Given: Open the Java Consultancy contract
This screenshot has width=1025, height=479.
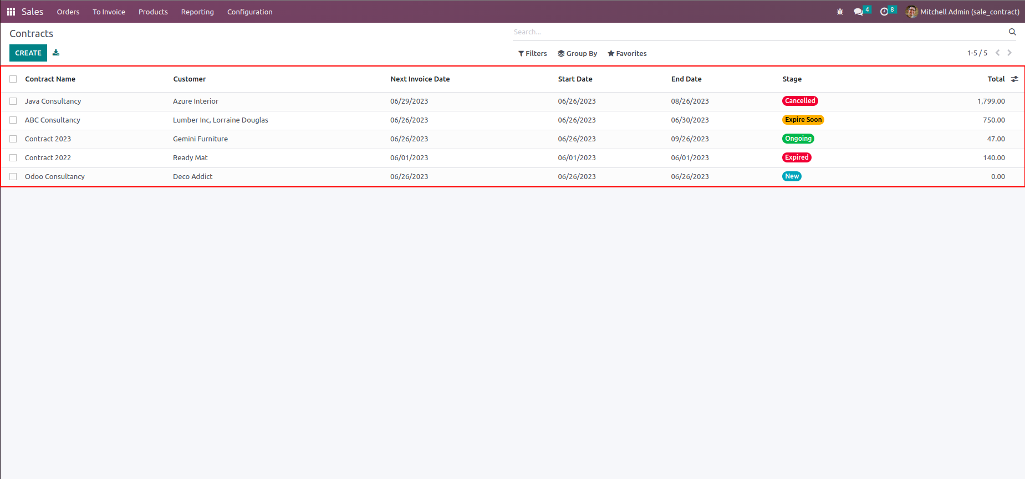Looking at the screenshot, I should tap(53, 101).
